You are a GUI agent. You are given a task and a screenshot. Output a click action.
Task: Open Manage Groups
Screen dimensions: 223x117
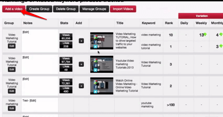[x=94, y=9]
